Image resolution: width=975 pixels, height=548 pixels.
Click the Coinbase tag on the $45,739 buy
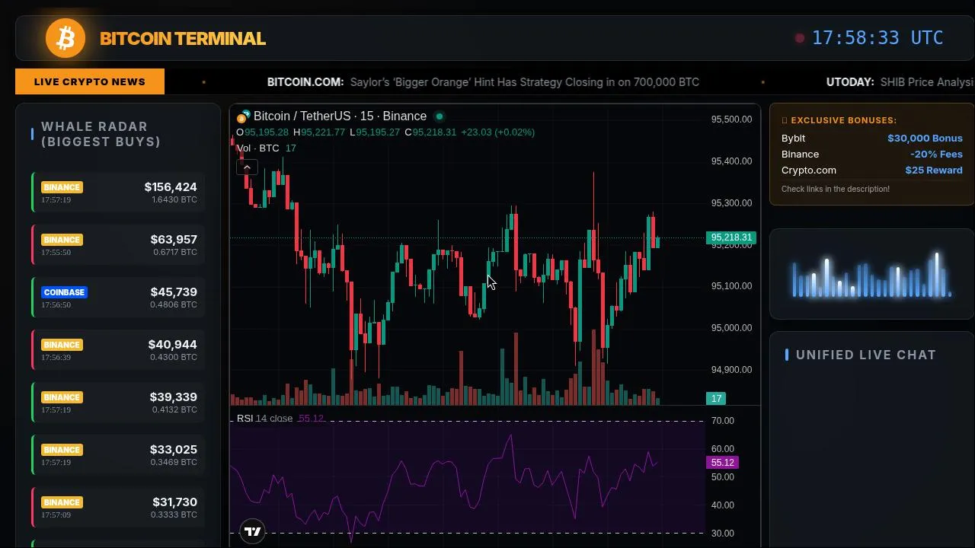(64, 292)
